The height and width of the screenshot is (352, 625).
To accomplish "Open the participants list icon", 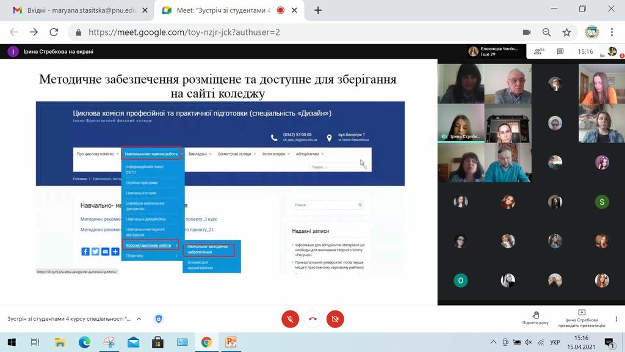I will (x=538, y=52).
